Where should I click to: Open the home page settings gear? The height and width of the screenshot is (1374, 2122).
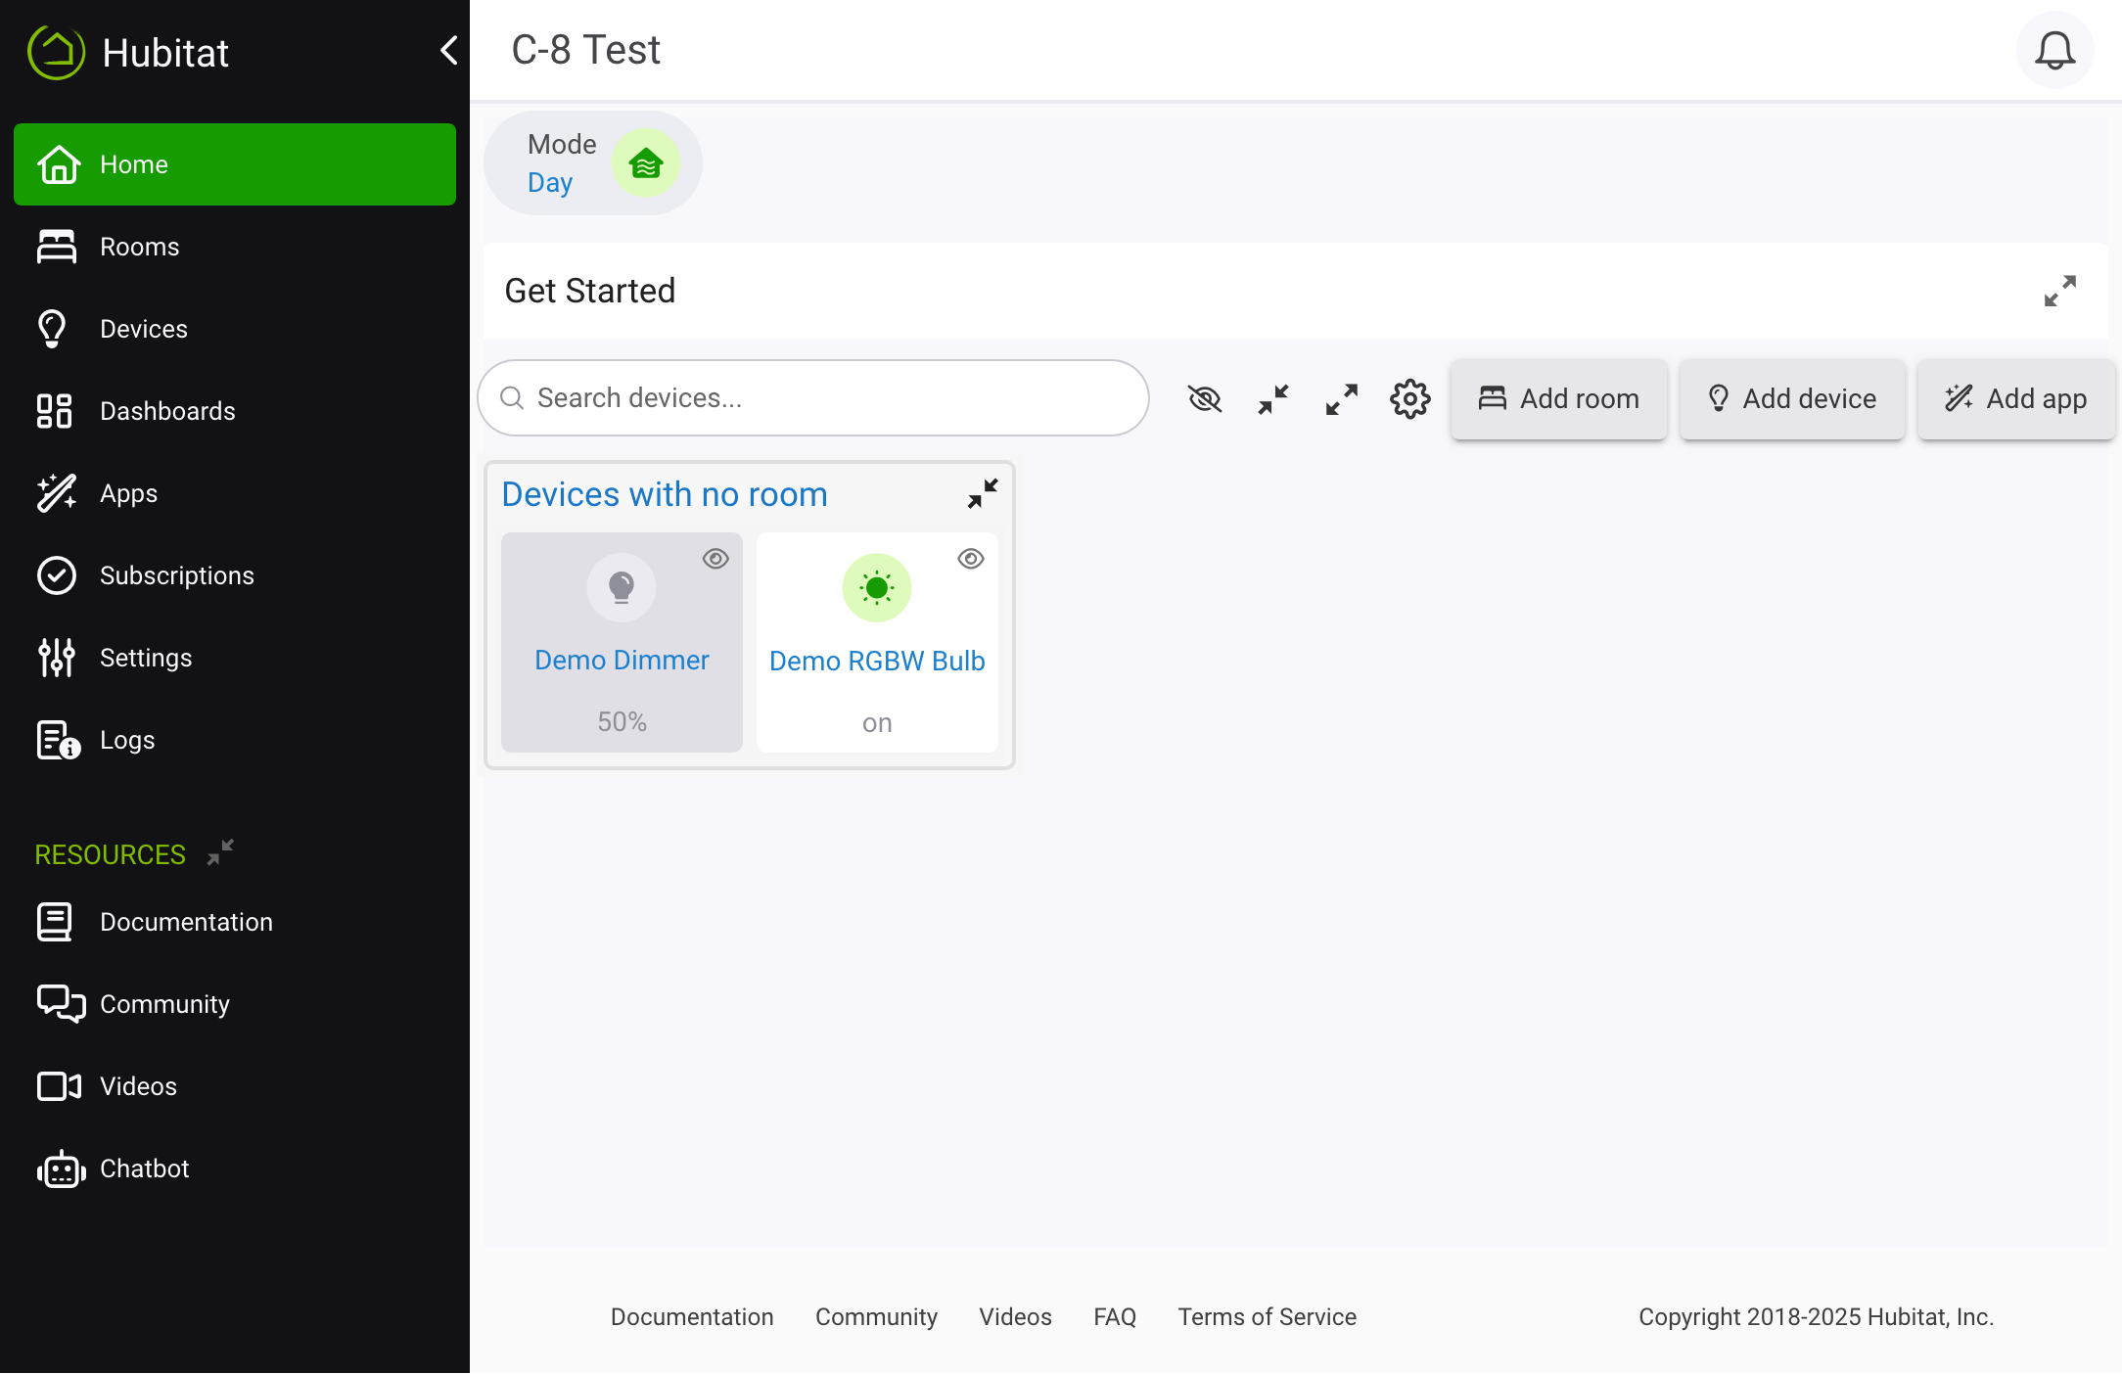tap(1410, 399)
